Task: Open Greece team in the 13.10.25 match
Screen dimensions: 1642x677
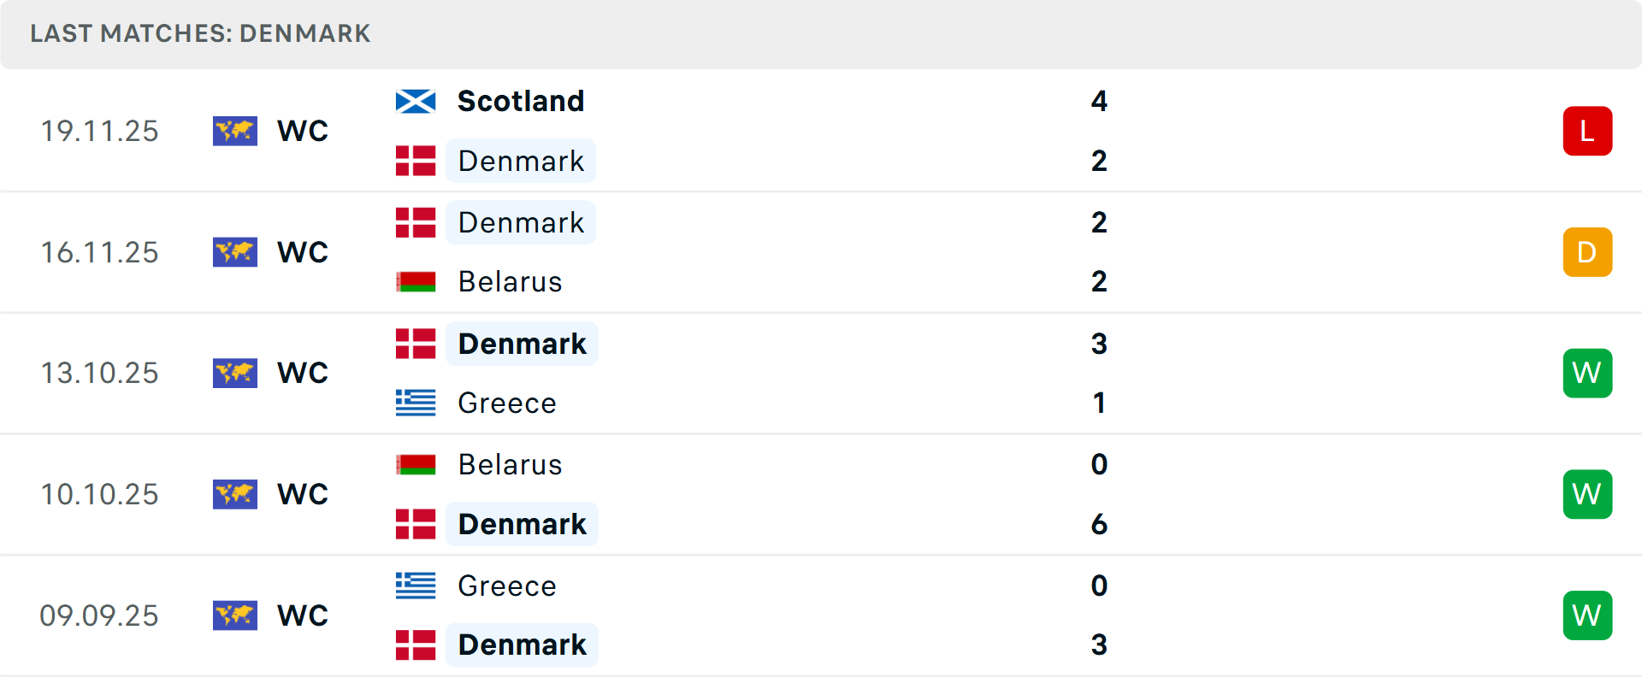Action: click(x=507, y=403)
